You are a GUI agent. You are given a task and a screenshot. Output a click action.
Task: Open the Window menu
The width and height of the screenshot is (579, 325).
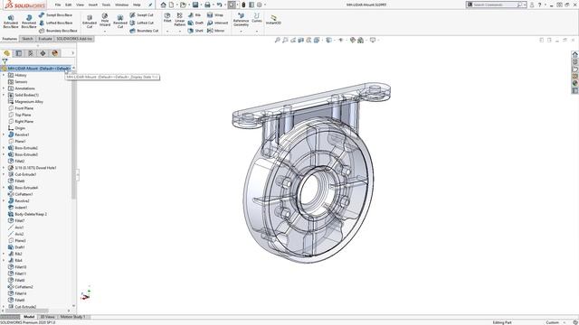[121, 5]
